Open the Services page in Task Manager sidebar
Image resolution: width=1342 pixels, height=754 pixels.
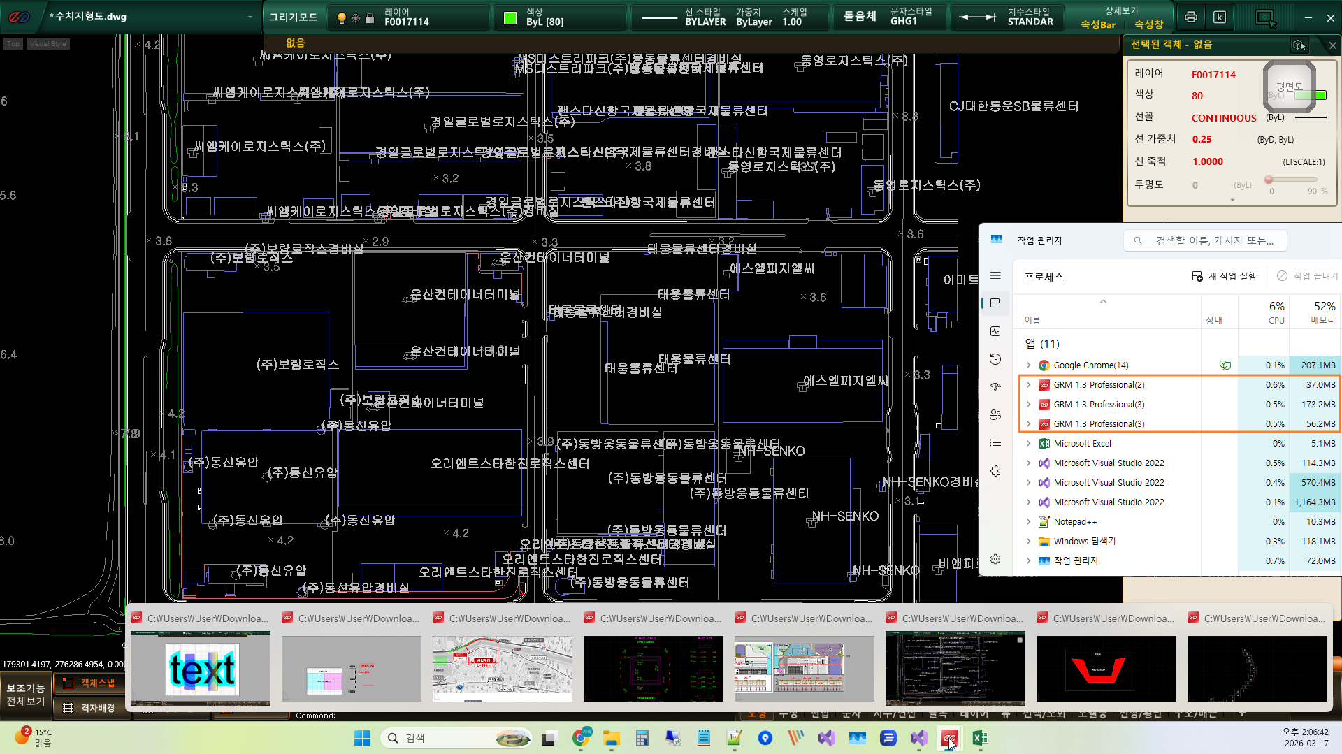pos(995,471)
